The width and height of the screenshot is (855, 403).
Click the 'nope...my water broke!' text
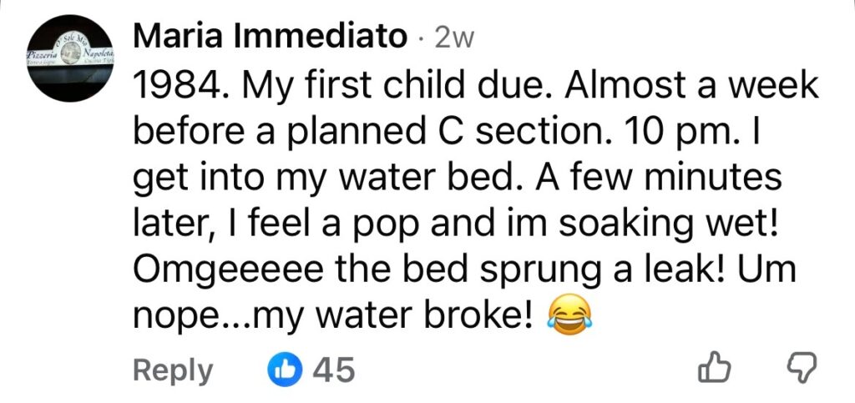(333, 315)
